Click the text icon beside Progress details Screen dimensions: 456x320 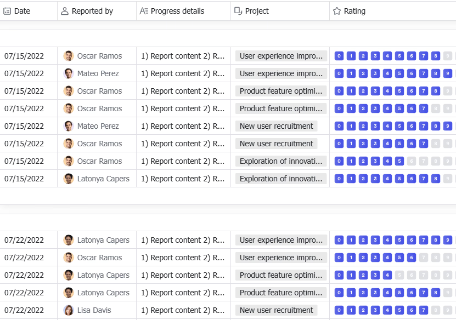pos(144,11)
